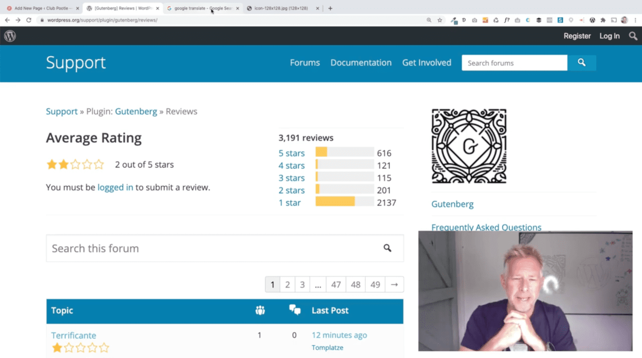Go back with the browser back arrow
This screenshot has width=642, height=358.
[x=7, y=20]
